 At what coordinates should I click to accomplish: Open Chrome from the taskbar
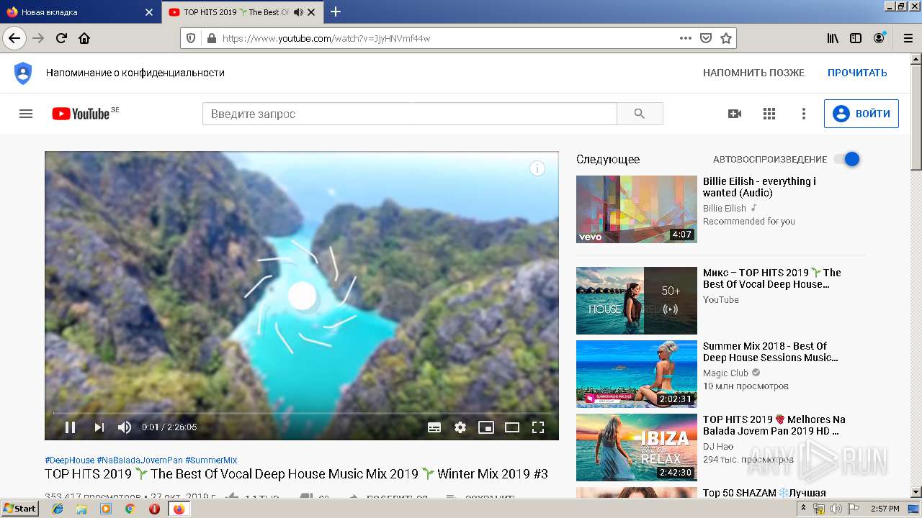(x=130, y=509)
